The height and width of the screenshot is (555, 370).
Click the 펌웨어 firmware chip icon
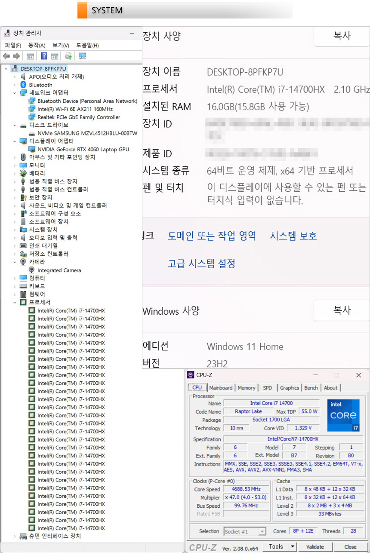pyautogui.click(x=23, y=294)
